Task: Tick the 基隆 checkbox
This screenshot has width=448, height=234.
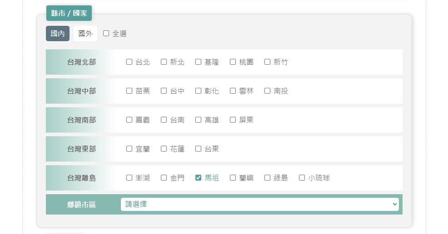Action: coord(199,62)
